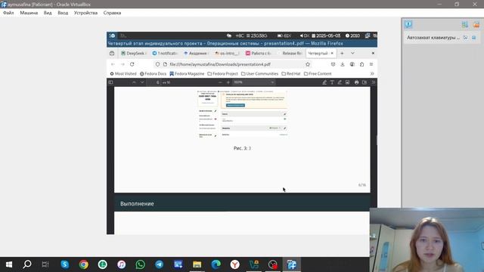
Task: Open Fedora Magazine bookmark
Action: (x=187, y=74)
